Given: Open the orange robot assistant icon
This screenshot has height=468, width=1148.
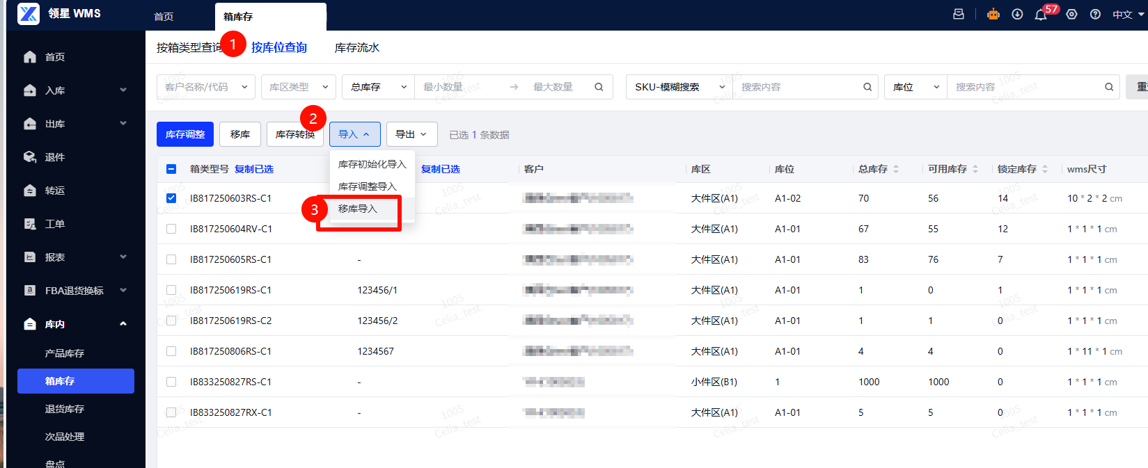Looking at the screenshot, I should point(993,14).
